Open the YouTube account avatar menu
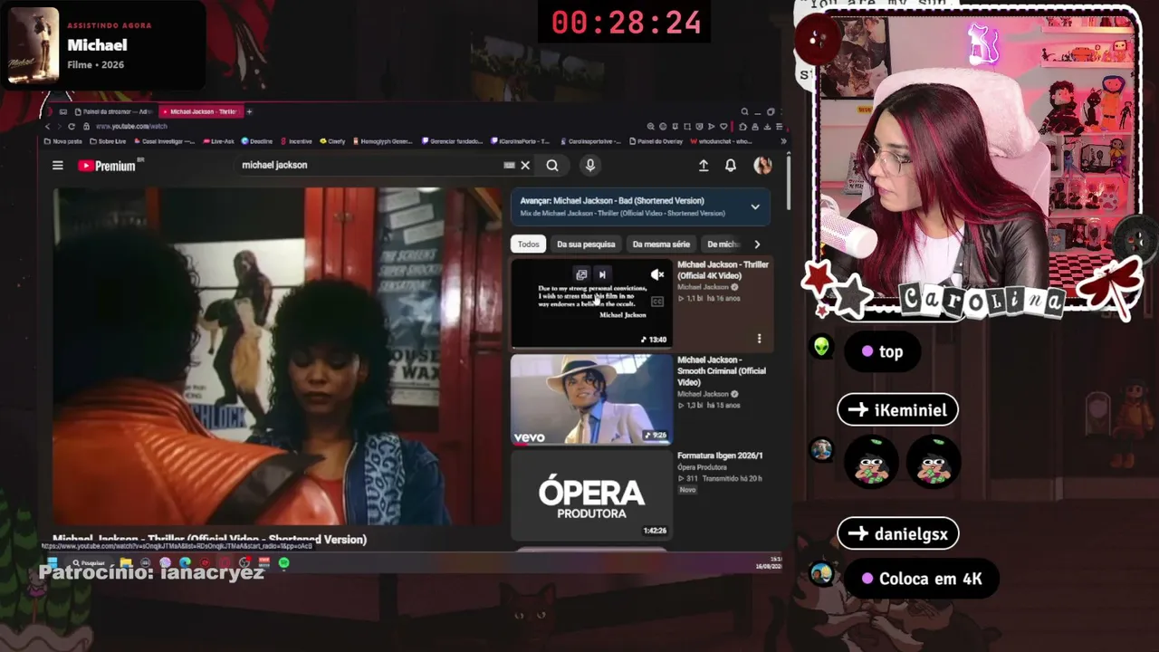The image size is (1159, 652). point(762,165)
